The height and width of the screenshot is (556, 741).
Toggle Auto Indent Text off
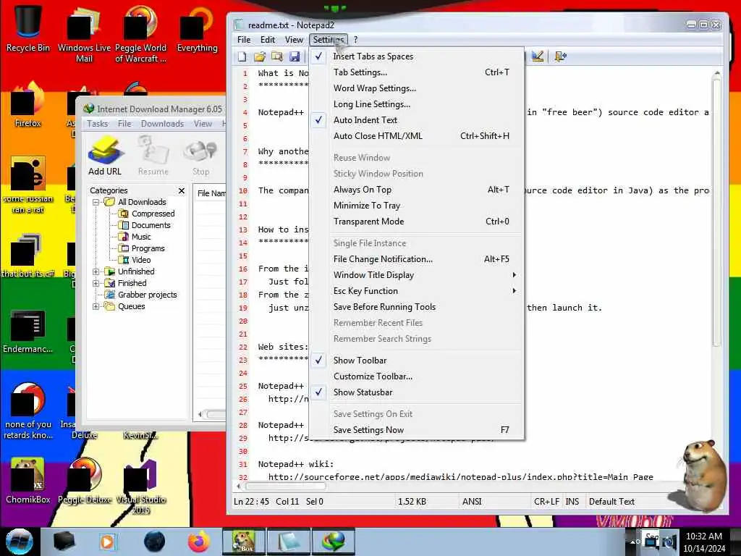(x=416, y=120)
